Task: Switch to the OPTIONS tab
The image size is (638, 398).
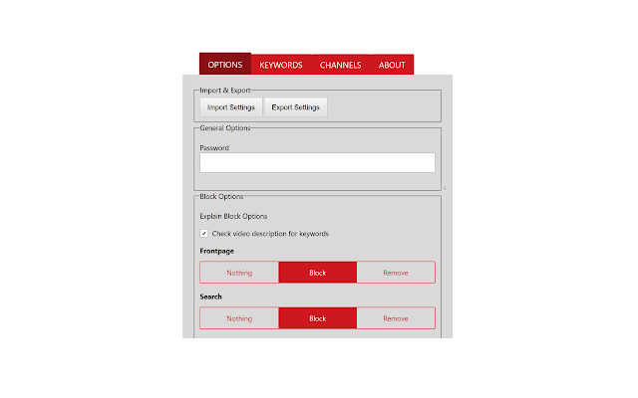Action: 225,65
